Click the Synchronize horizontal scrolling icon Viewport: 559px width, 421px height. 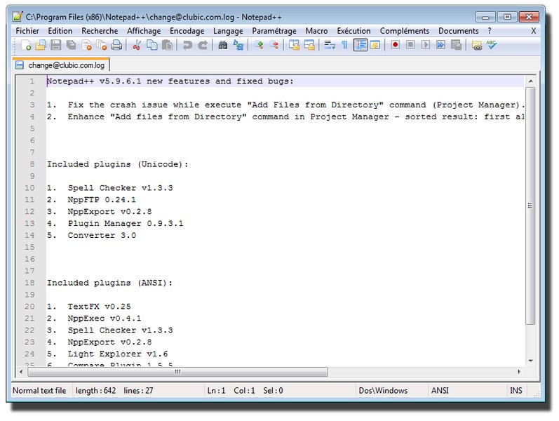tap(309, 46)
